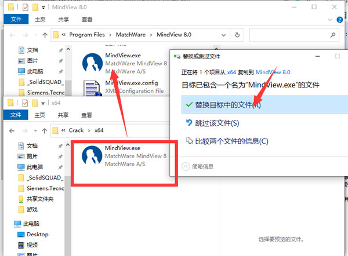
Task: Select Siemens.Tecnc folder in x64 sidebar
Action: click(x=41, y=188)
